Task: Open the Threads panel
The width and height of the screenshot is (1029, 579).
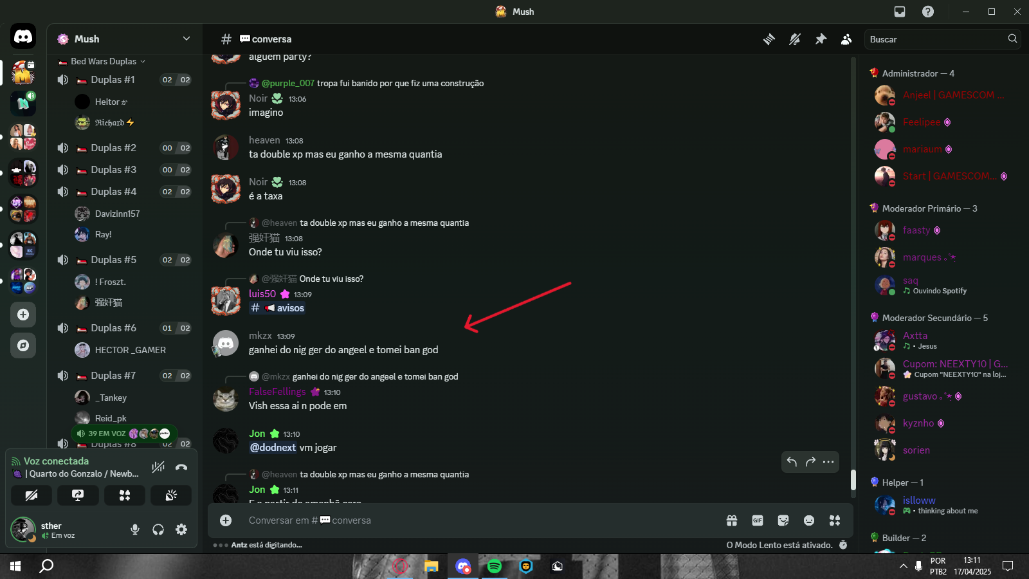Action: point(769,39)
